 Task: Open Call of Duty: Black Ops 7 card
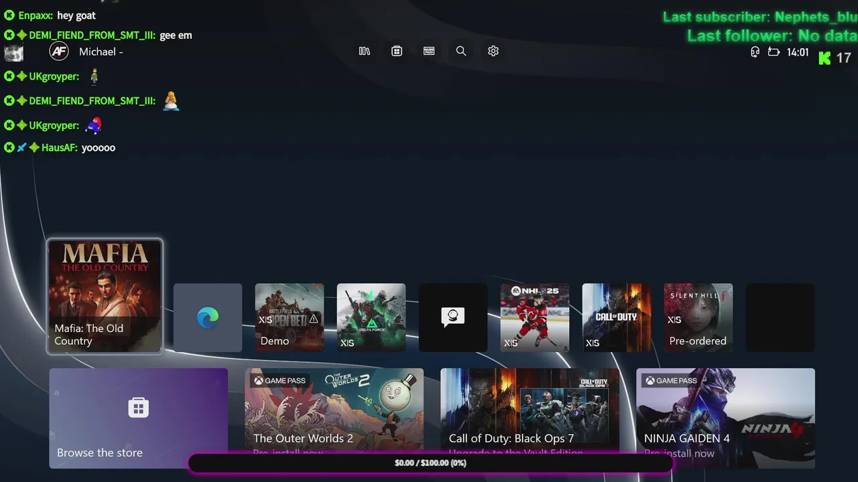530,412
